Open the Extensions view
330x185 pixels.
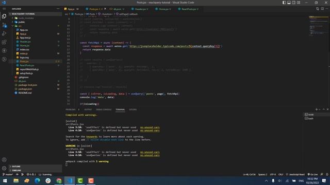4,42
